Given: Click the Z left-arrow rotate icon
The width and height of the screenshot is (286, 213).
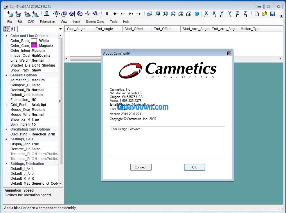Looking at the screenshot, I should [237, 14].
